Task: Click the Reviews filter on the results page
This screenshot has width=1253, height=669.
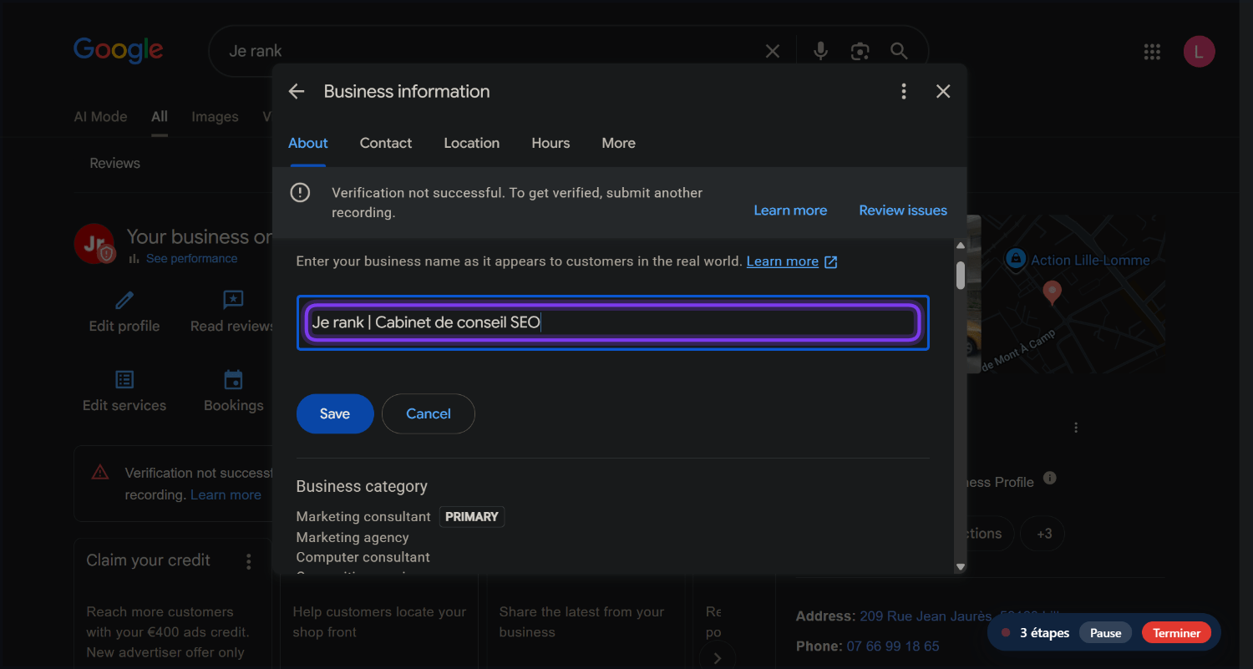Action: click(115, 164)
